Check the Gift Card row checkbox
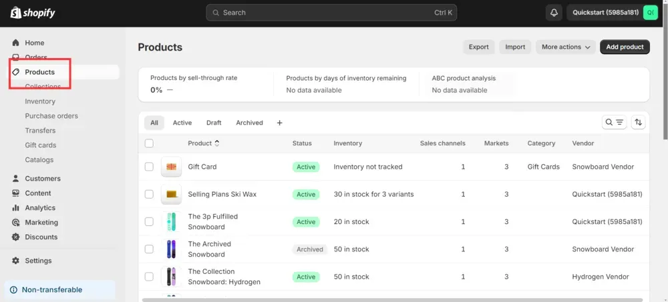 pos(149,167)
